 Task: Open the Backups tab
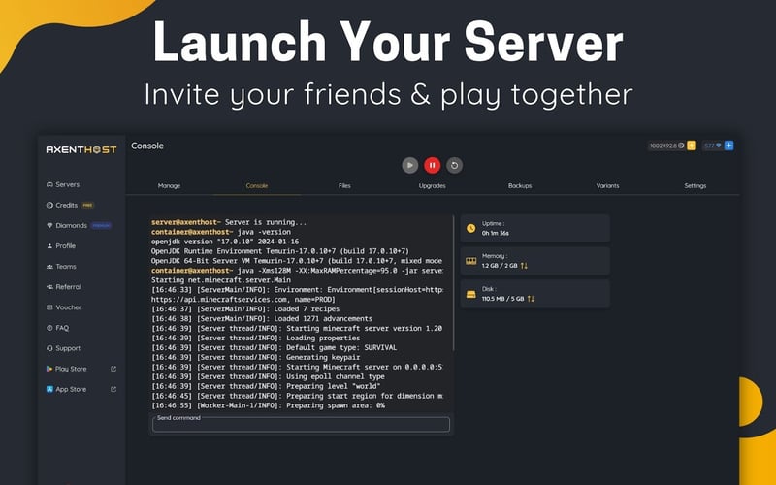[x=520, y=186]
